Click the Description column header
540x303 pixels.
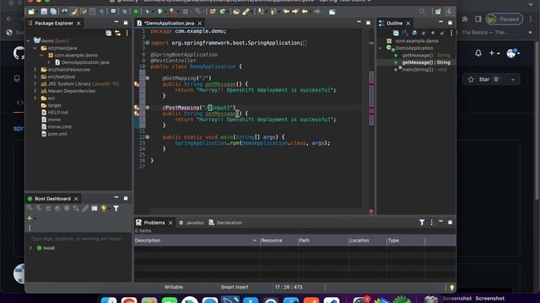click(197, 241)
